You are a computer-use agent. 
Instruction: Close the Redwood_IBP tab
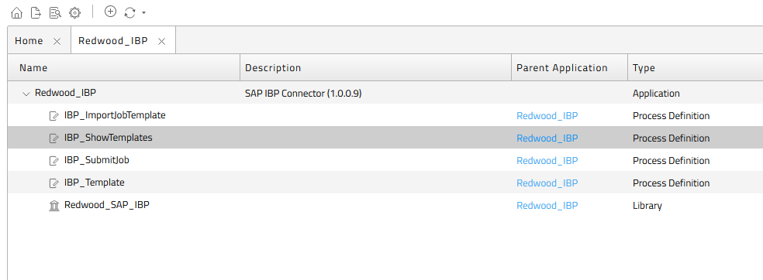pyautogui.click(x=161, y=41)
